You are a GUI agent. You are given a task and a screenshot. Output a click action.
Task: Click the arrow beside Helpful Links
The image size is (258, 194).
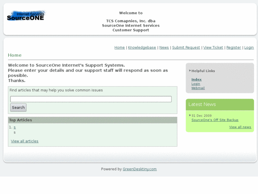[190, 70]
